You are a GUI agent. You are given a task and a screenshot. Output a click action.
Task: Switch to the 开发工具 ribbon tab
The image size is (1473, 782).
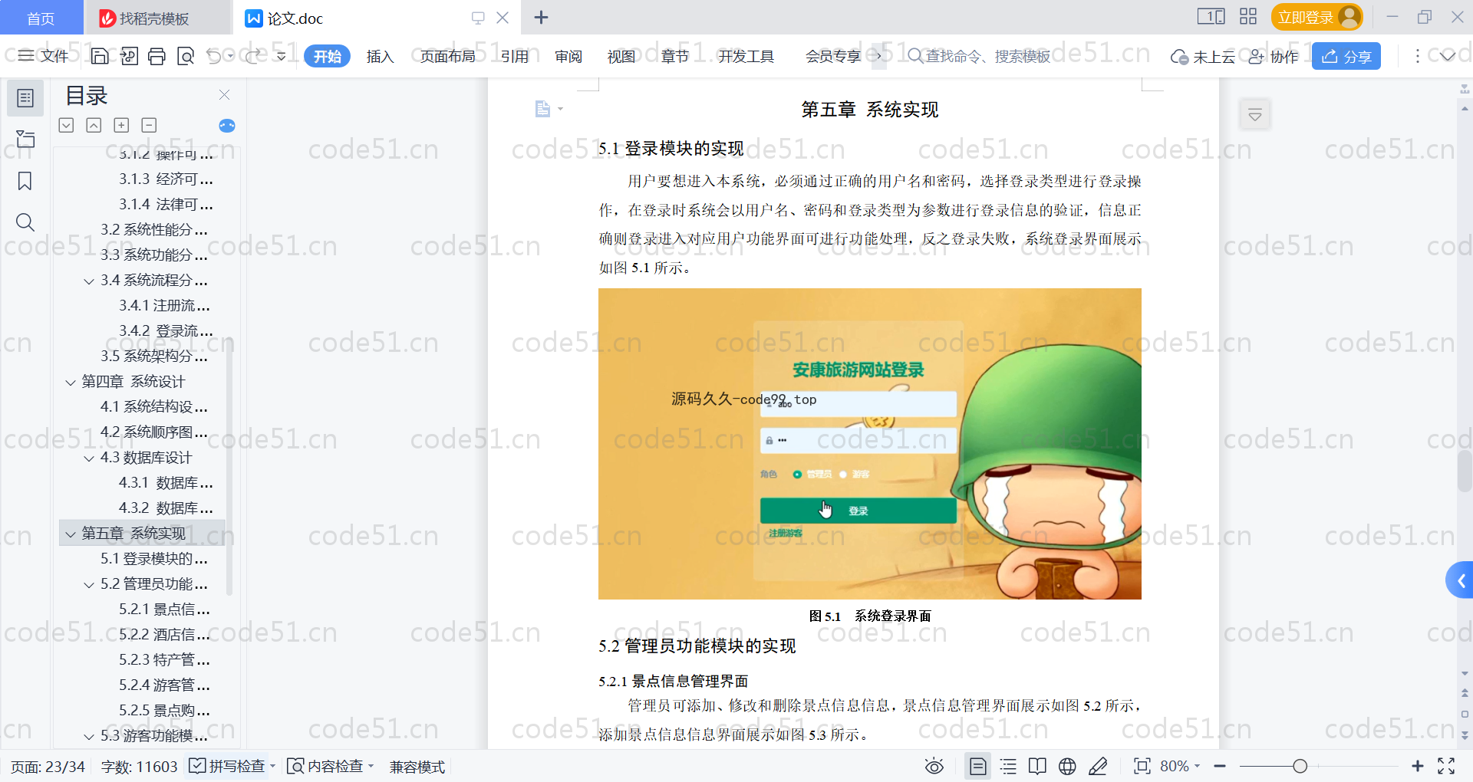tap(746, 56)
